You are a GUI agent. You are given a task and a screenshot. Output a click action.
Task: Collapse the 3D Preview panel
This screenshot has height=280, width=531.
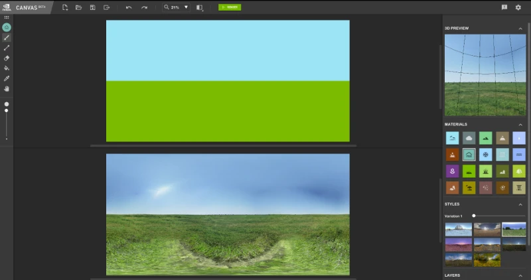520,29
